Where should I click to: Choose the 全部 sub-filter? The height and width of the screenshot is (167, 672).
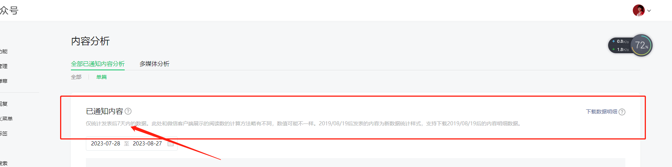click(x=76, y=77)
